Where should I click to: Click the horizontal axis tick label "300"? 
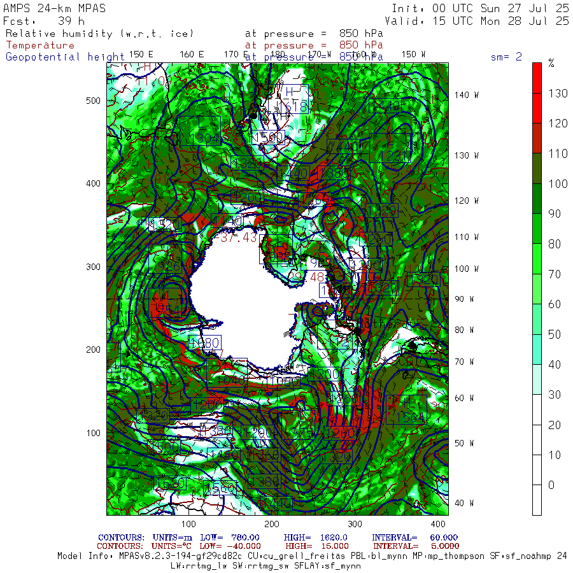355,524
